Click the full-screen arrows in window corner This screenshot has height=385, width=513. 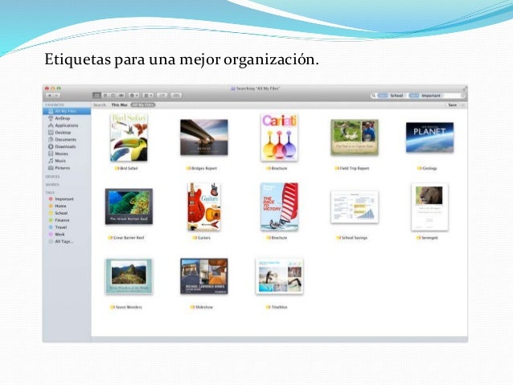(464, 88)
